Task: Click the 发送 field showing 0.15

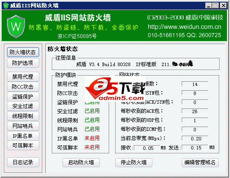Action: click(195, 148)
